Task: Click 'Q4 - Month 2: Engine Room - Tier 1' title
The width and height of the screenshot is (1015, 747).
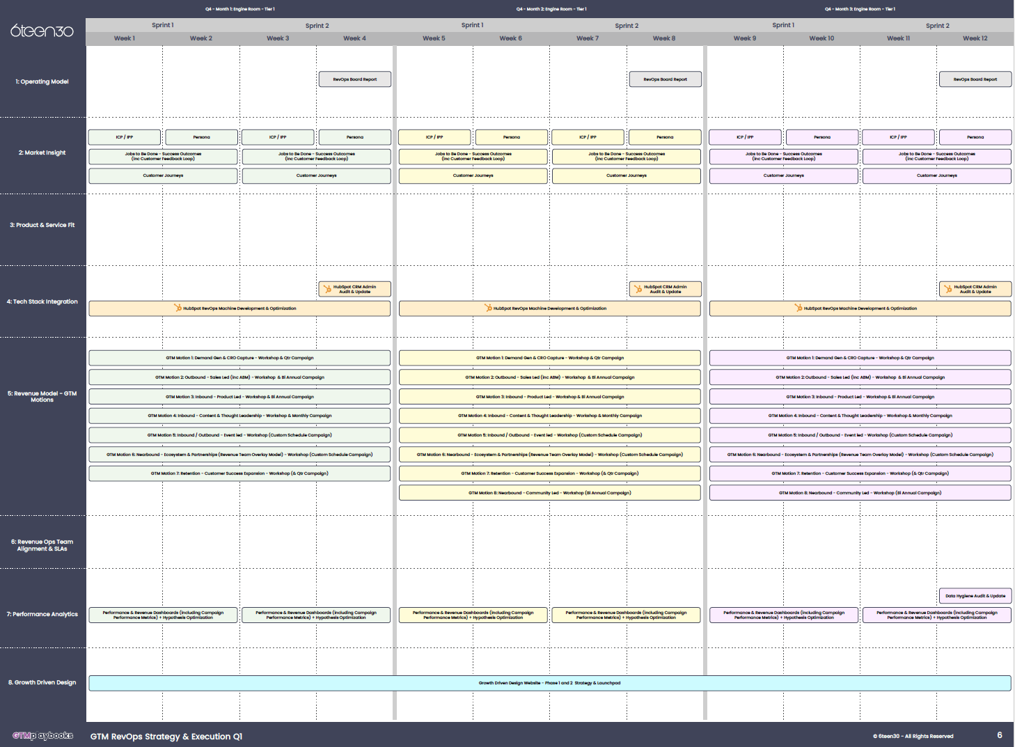Action: point(551,9)
